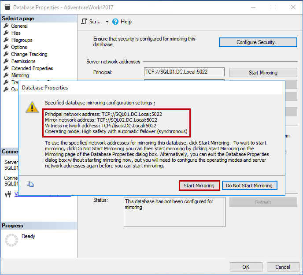303x275 pixels.
Task: Click the copy message icon in dialog
Action: coord(30,184)
